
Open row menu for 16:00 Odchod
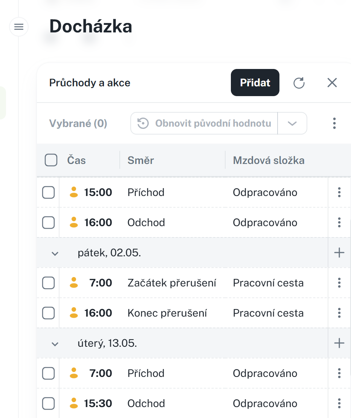coord(339,223)
